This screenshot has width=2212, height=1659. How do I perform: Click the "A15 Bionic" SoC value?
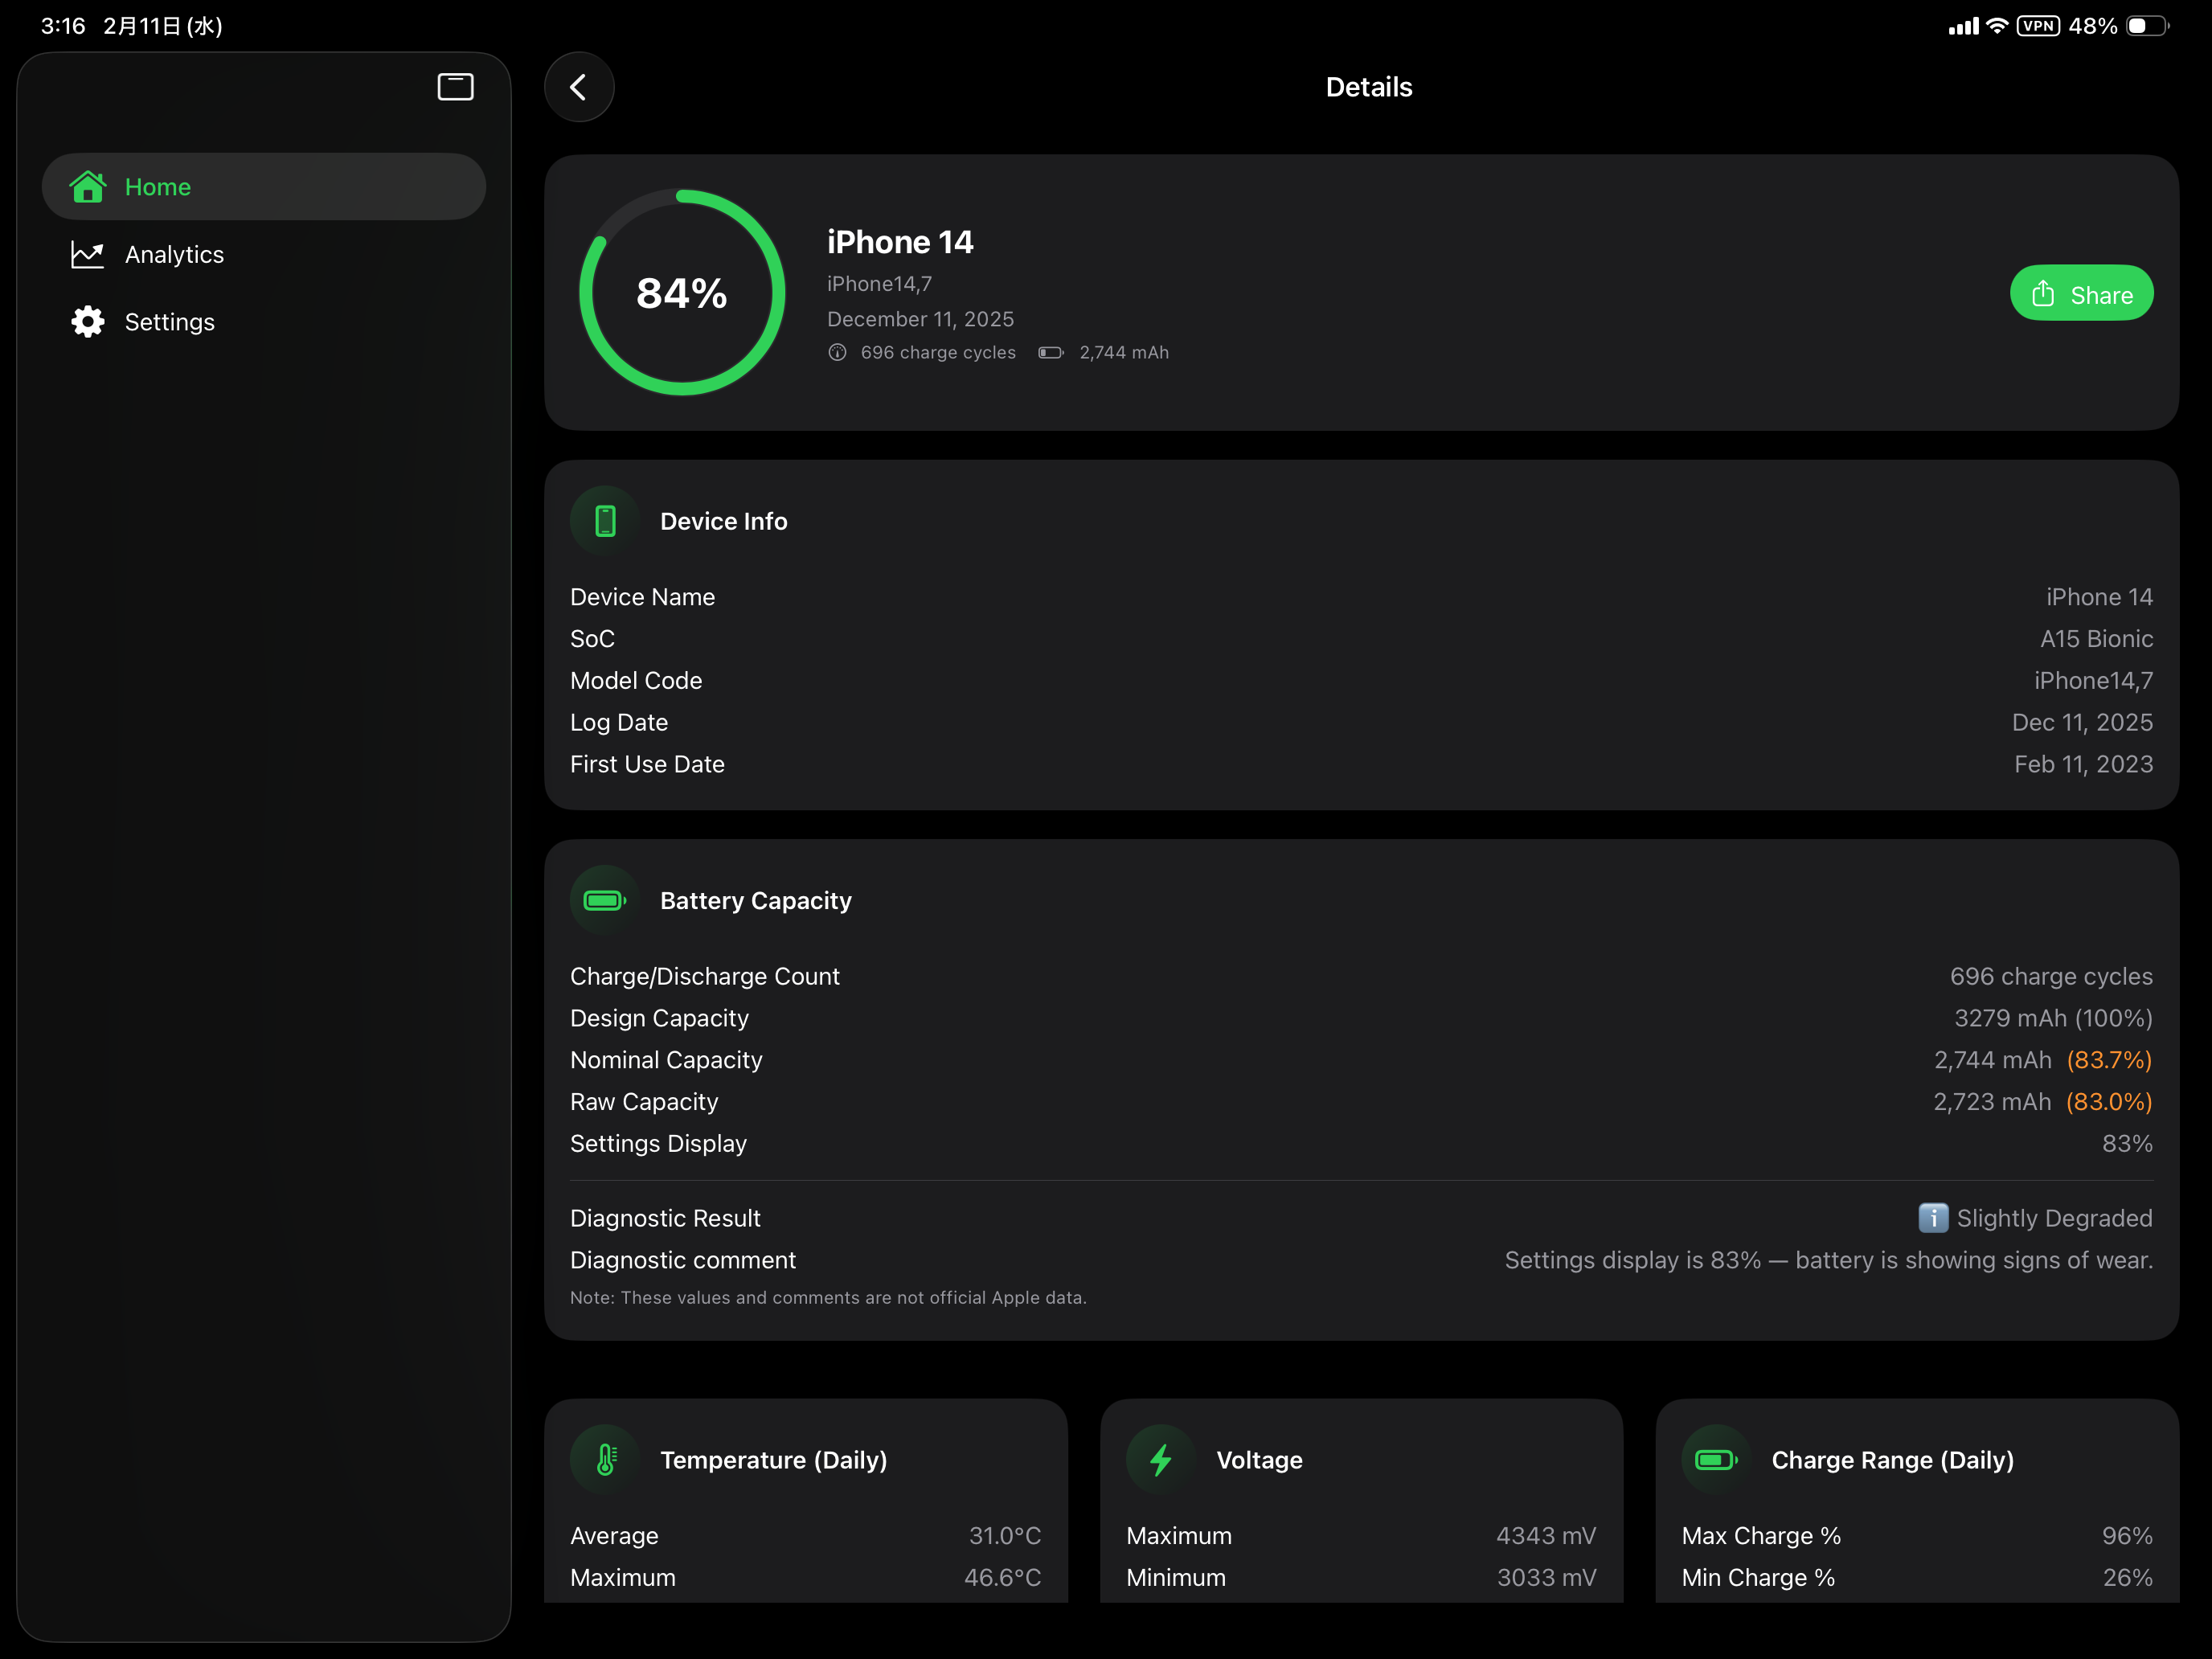[x=2096, y=639]
